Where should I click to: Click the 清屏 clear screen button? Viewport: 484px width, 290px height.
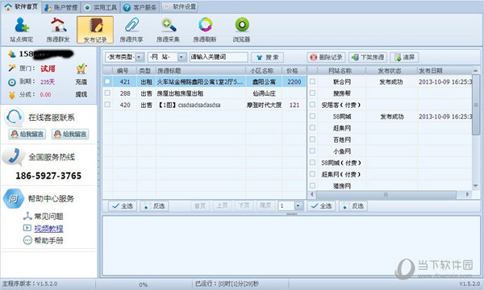pos(404,57)
